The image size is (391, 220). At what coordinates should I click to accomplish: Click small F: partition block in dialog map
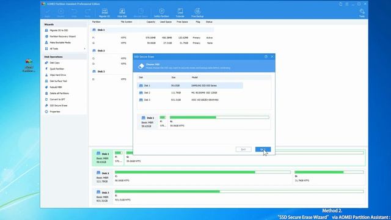pyautogui.click(x=163, y=122)
